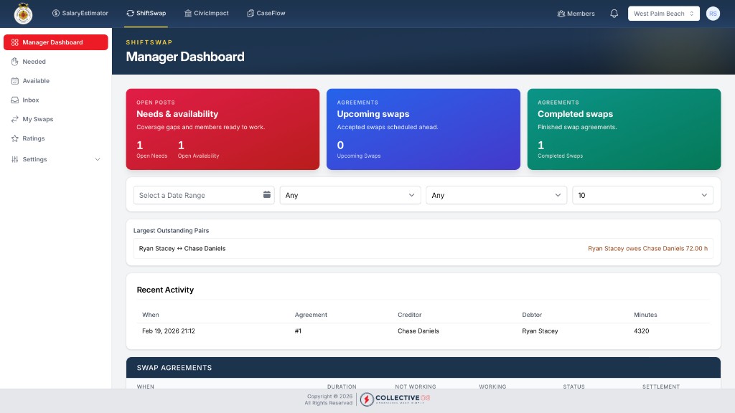Viewport: 735px width, 413px height.
Task: Open the Inbox sidebar item
Action: 56,100
